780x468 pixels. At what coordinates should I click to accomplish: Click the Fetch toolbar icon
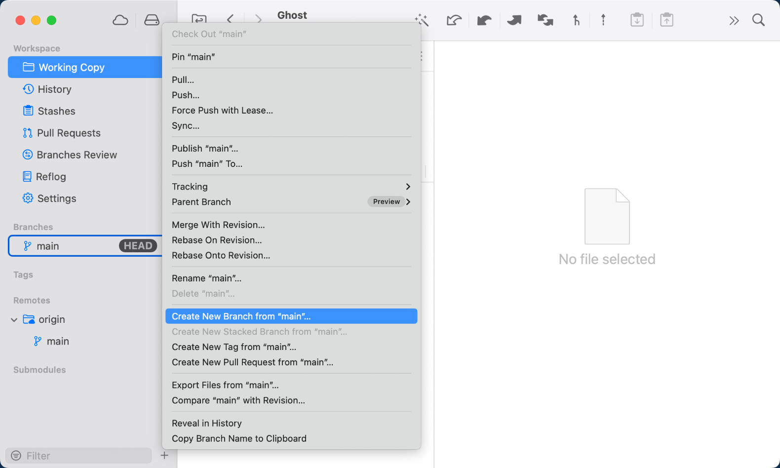[454, 20]
